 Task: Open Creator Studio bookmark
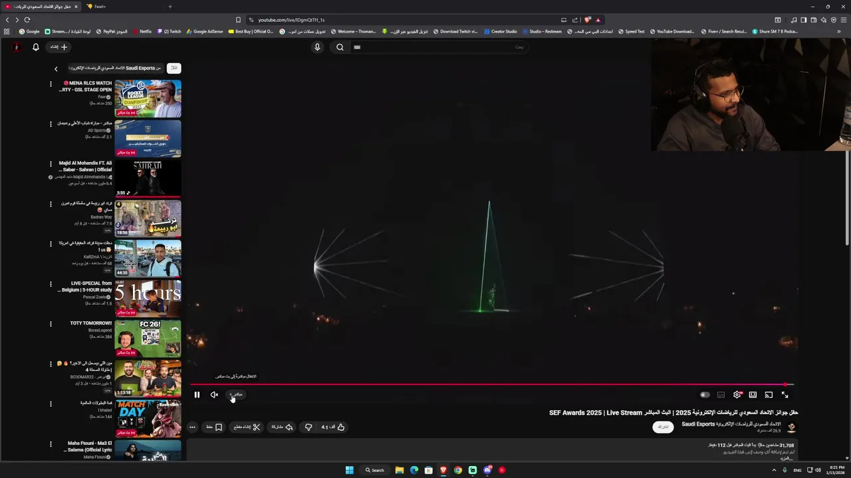click(501, 31)
